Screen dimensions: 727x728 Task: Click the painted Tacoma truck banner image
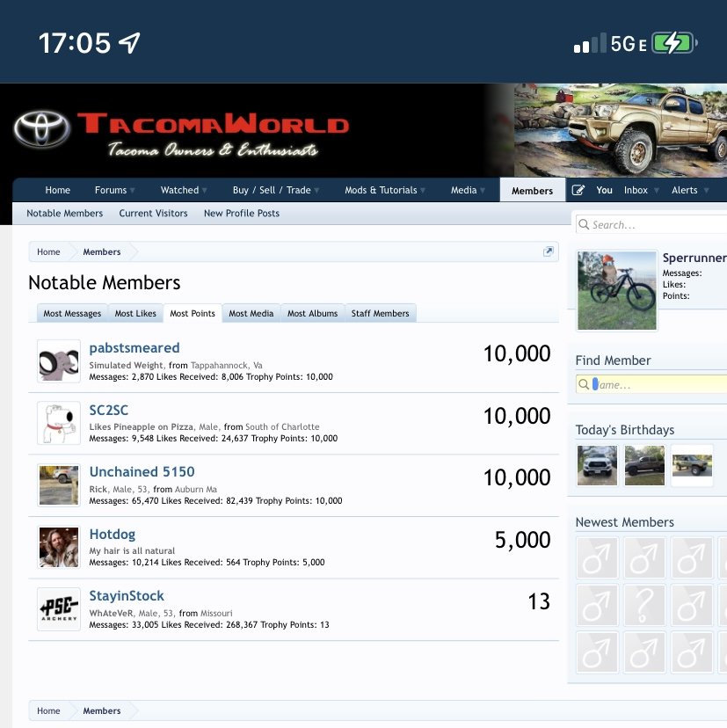[621, 130]
